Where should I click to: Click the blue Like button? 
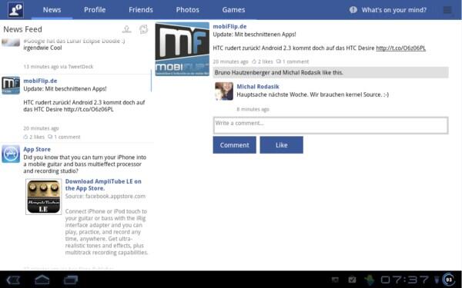click(281, 145)
